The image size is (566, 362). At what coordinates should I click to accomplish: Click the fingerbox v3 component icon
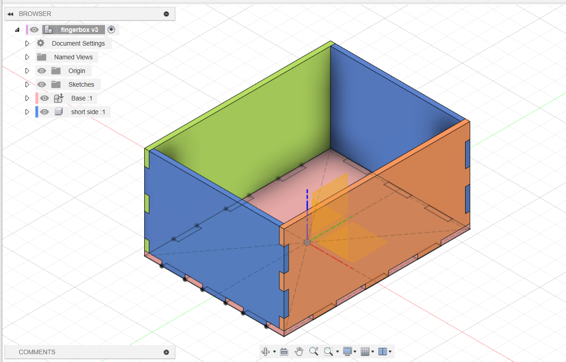pyautogui.click(x=48, y=30)
